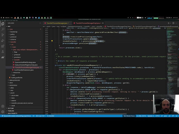Open CoreTransferExtension.java file
Screen dimensions: 179x134
24,70
